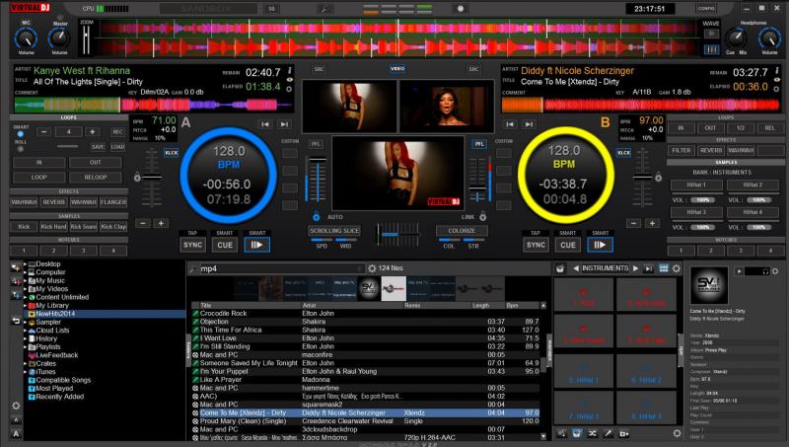The height and width of the screenshot is (447, 789).
Task: Skip to next track on deck B
Action: [x=529, y=123]
